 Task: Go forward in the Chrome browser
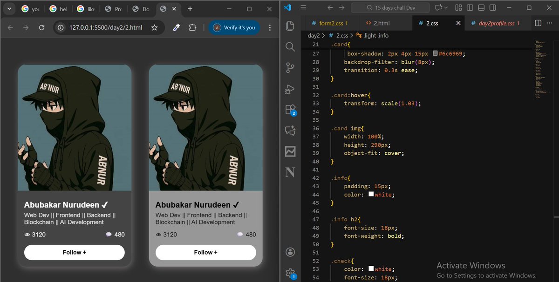pyautogui.click(x=26, y=28)
